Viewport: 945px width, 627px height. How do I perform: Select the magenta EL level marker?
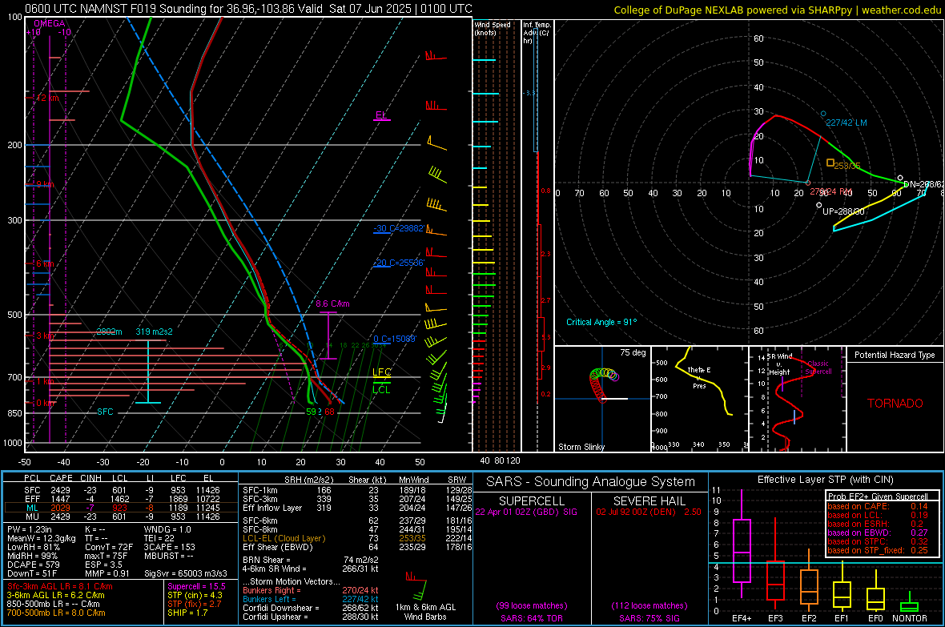[381, 116]
